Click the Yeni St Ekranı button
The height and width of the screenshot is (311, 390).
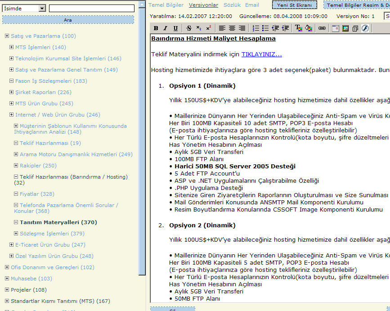coord(295,5)
